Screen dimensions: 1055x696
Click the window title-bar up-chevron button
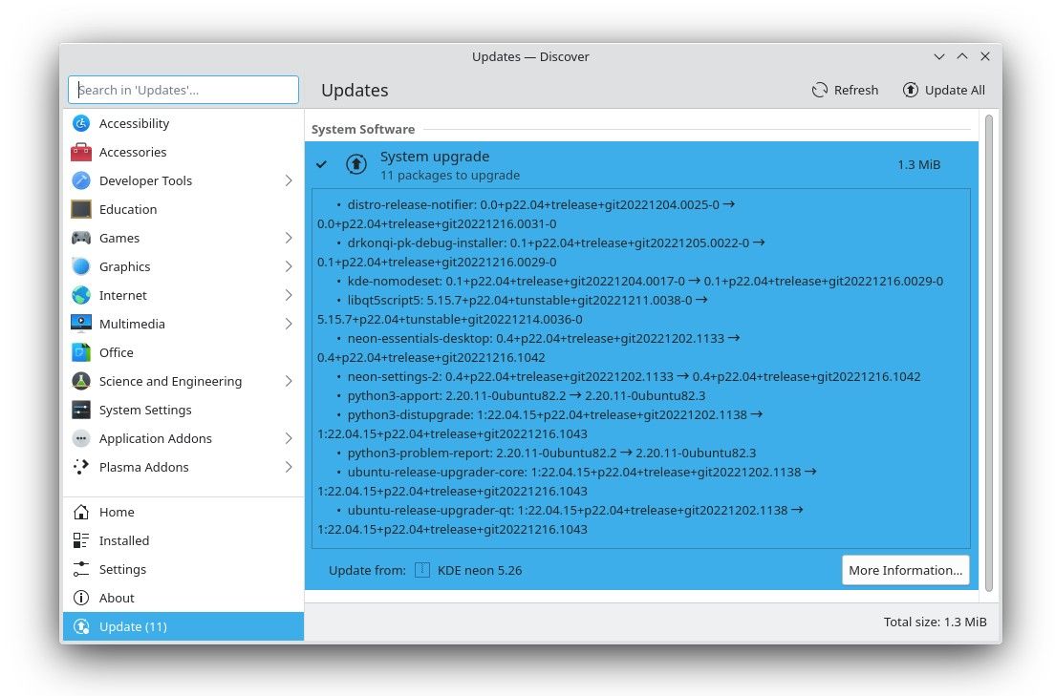(962, 56)
